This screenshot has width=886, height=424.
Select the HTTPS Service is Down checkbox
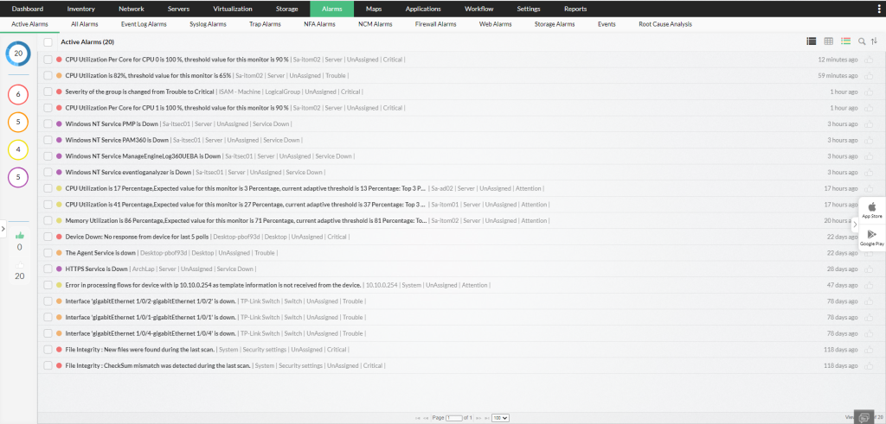pos(48,269)
